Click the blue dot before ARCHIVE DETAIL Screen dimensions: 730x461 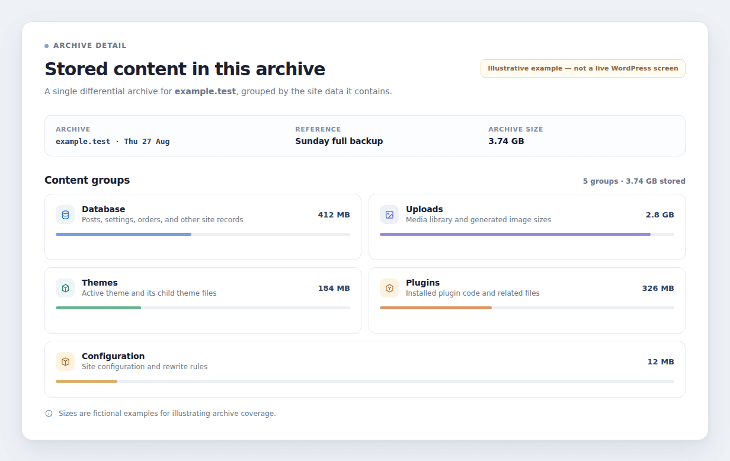click(x=47, y=46)
